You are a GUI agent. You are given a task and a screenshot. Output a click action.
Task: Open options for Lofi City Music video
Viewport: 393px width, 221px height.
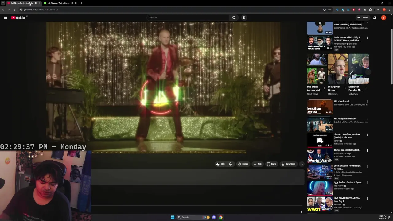(367, 166)
